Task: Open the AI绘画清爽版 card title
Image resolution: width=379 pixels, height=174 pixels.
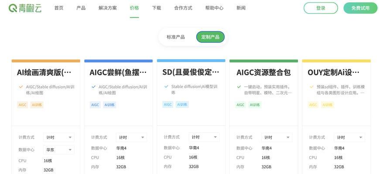Action: pos(44,72)
